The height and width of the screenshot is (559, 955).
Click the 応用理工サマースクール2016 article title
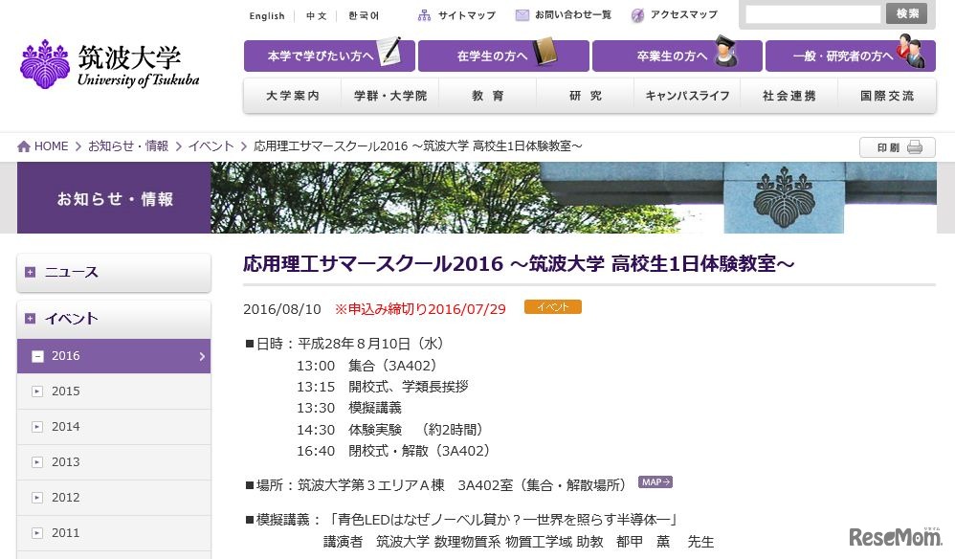(x=519, y=263)
